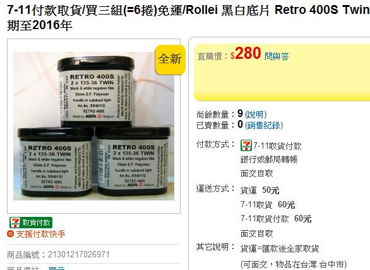Screen dimensions: 370x270
Task: Click the 顯示 link under the item number
Action: (x=57, y=268)
